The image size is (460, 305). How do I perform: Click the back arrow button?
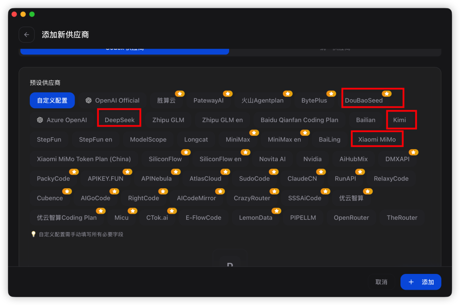(x=27, y=35)
